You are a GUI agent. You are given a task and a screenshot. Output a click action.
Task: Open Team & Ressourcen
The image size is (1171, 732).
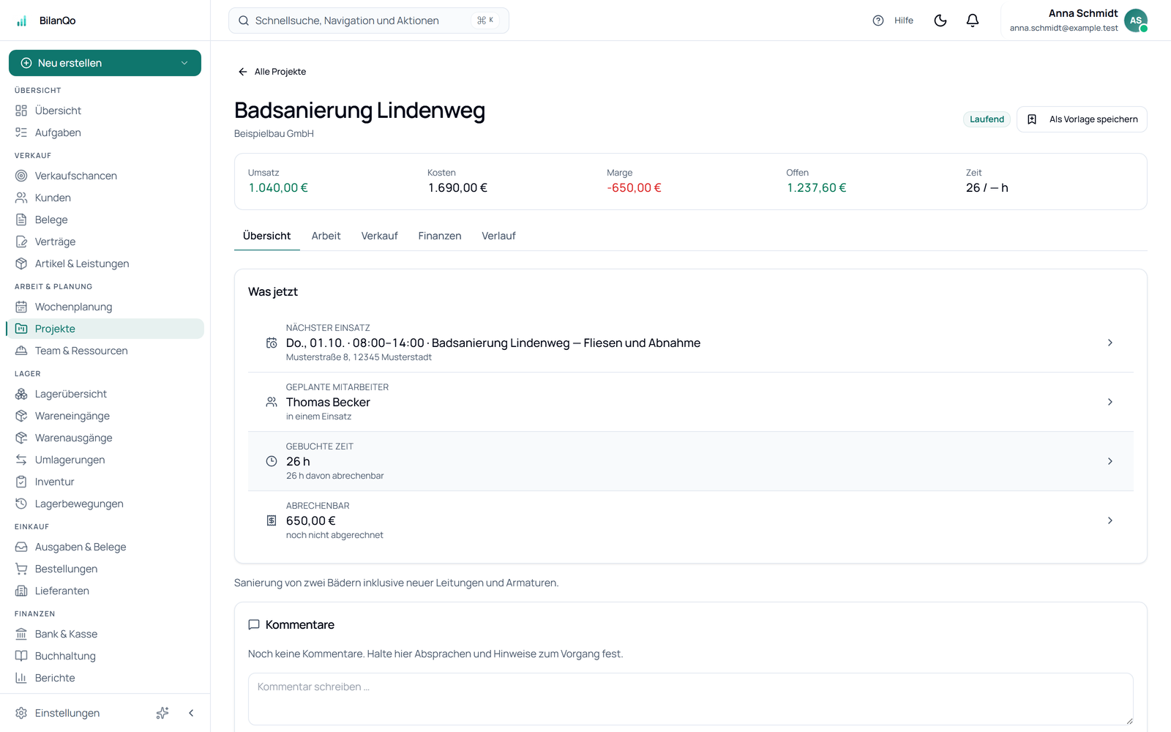(x=105, y=351)
